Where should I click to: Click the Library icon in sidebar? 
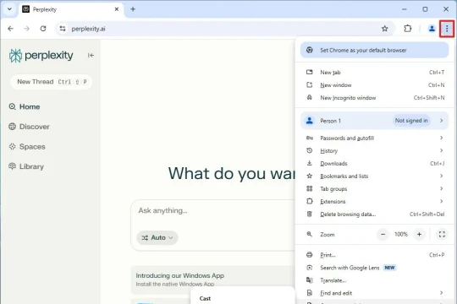(12, 166)
